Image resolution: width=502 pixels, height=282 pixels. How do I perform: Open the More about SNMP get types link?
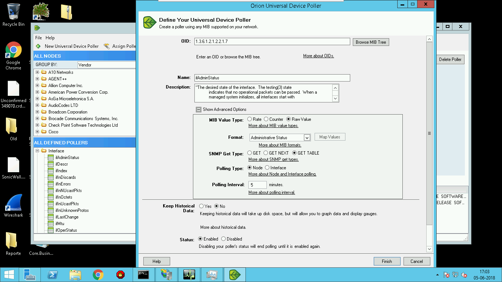[x=273, y=159]
